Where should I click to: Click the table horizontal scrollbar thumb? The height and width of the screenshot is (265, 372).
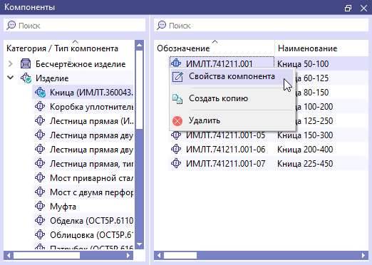[180, 256]
